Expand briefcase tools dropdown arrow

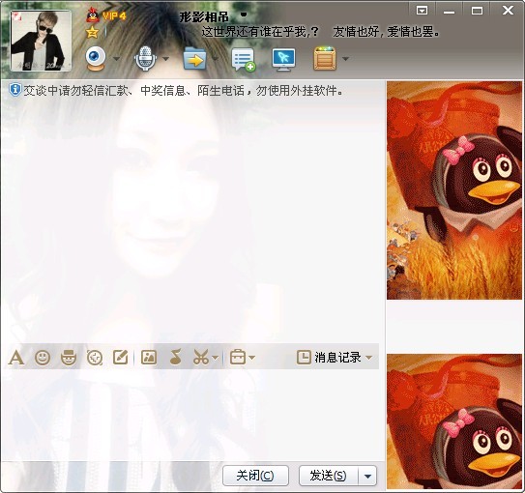[x=252, y=358]
